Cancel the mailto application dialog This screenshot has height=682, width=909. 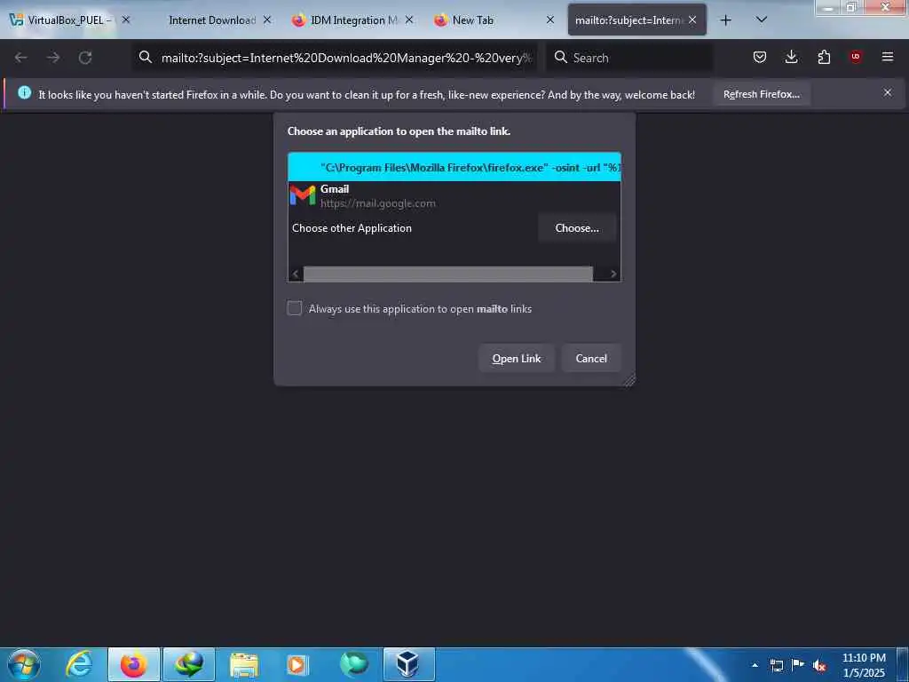(591, 359)
